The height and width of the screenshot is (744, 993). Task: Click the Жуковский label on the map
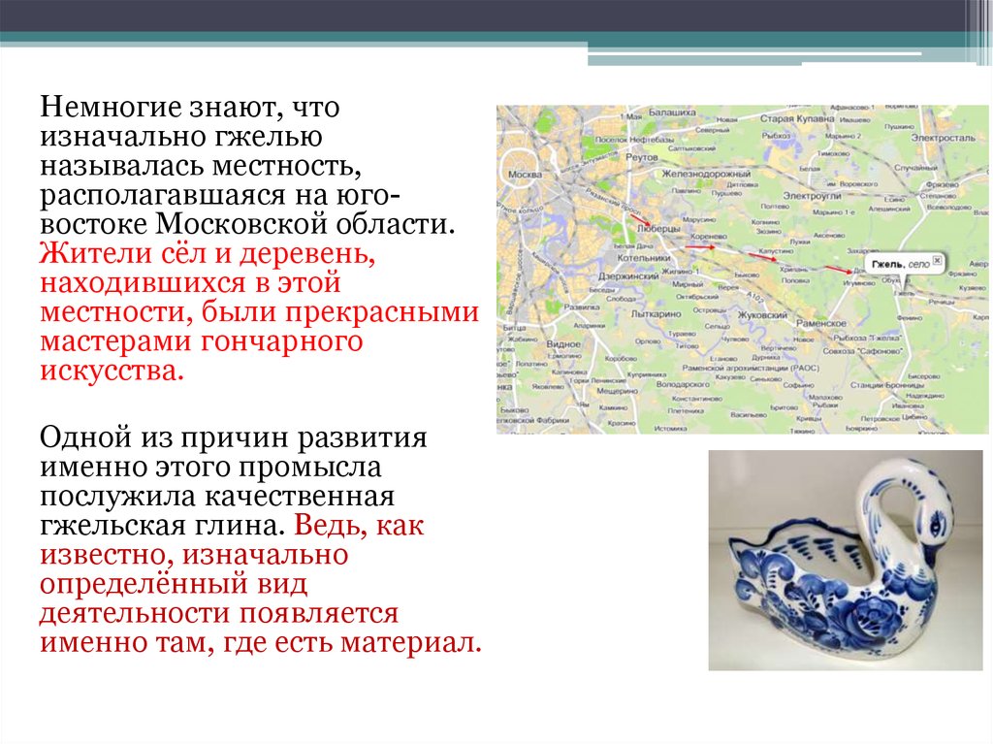(761, 315)
